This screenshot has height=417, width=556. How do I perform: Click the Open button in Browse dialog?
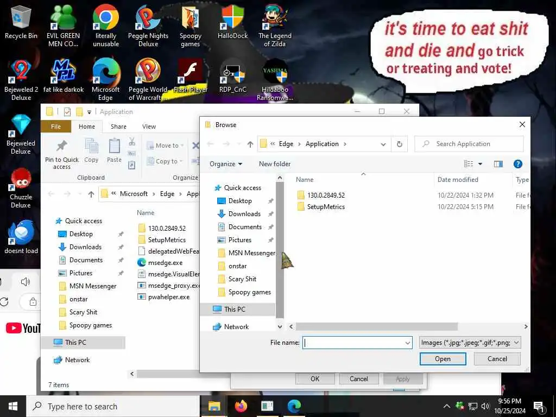[443, 359]
